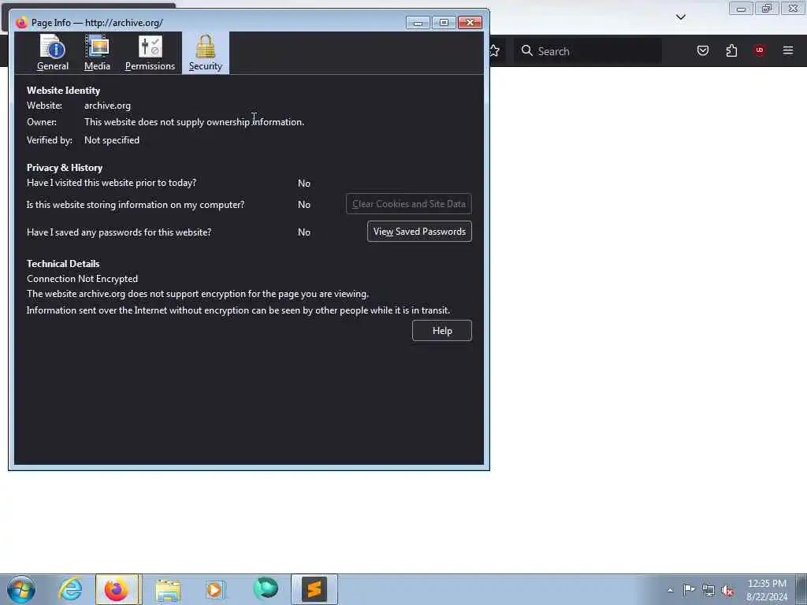Viewport: 807px width, 605px height.
Task: Click the Firefox taskbar icon
Action: (x=117, y=589)
